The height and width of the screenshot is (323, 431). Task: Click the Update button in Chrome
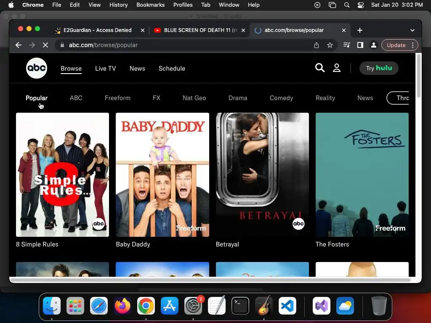click(x=396, y=45)
